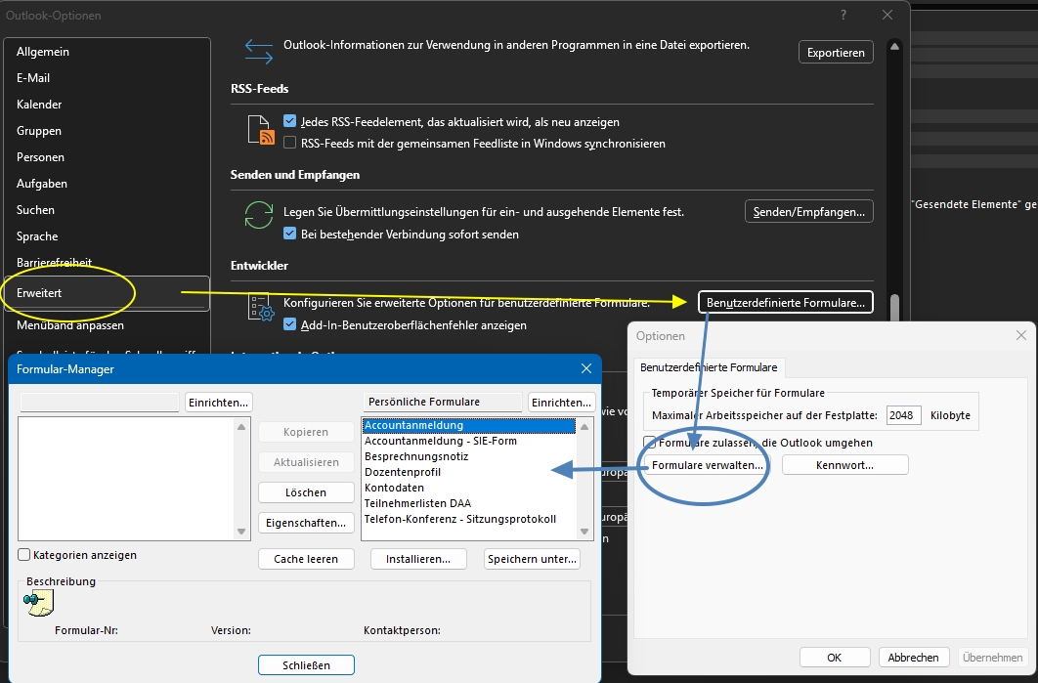Viewport: 1038px width, 683px height.
Task: Click the empty left forms library field
Action: 100,402
